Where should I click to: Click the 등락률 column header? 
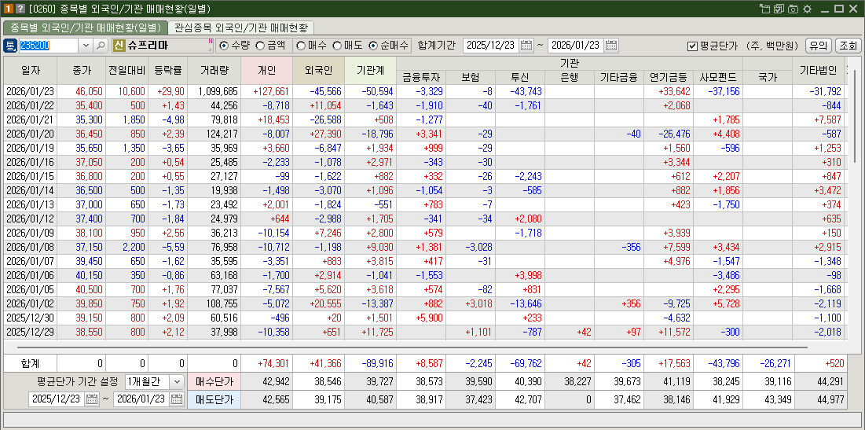pos(167,71)
